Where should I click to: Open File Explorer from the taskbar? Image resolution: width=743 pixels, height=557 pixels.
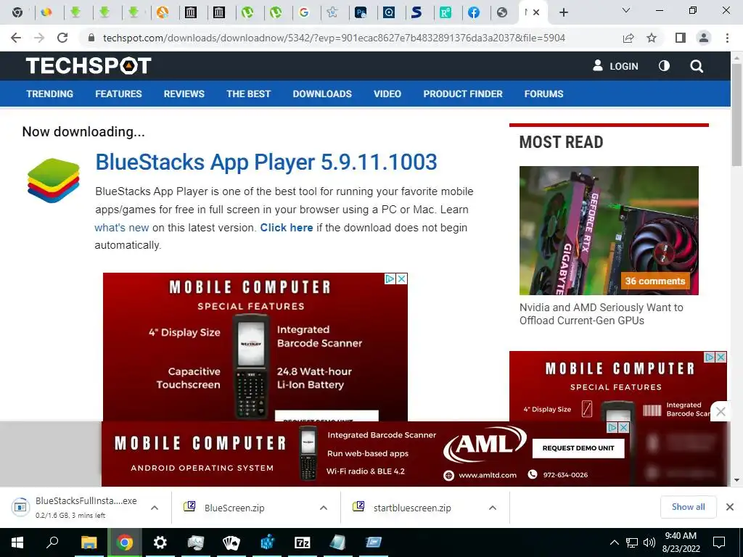[89, 542]
